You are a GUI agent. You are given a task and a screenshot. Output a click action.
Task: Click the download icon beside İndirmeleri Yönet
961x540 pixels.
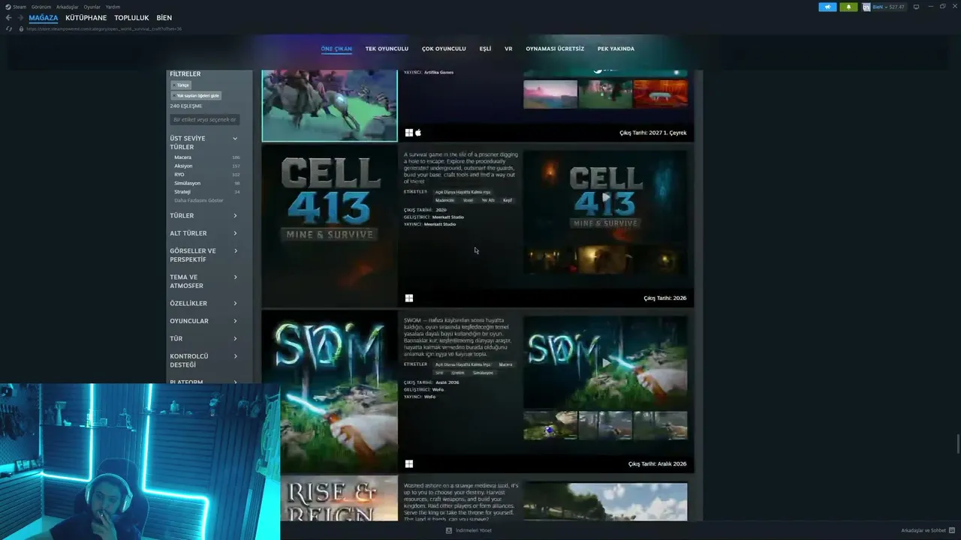(x=449, y=530)
